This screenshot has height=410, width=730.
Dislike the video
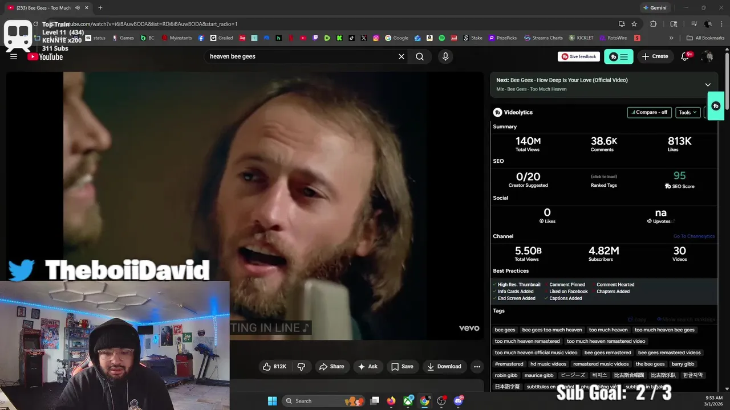click(x=301, y=367)
